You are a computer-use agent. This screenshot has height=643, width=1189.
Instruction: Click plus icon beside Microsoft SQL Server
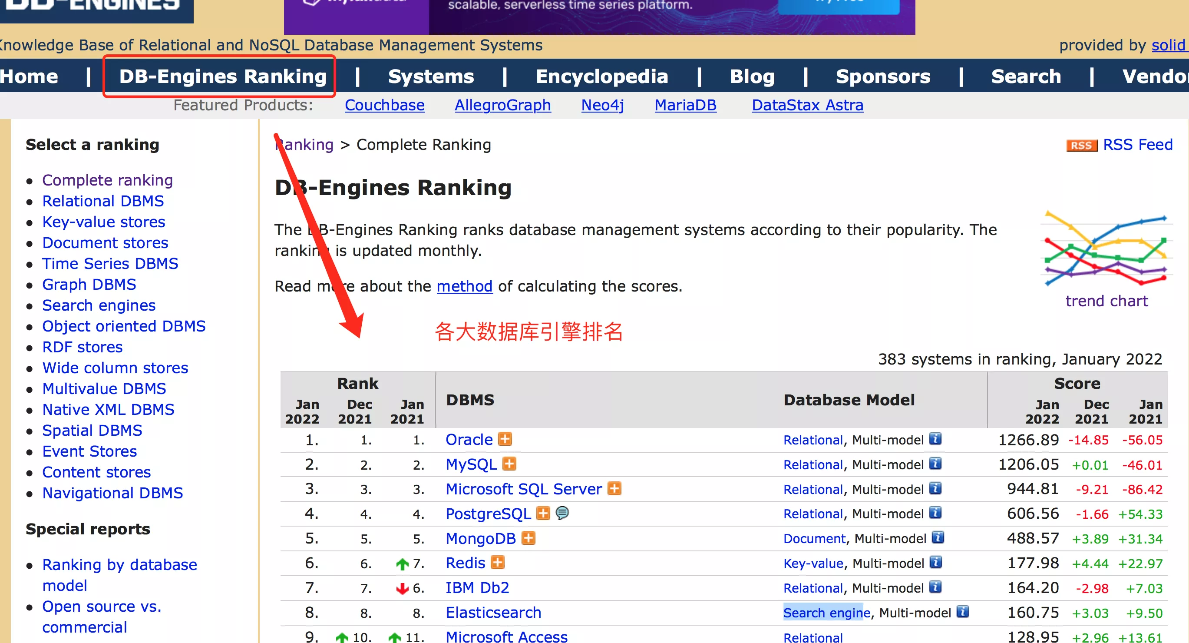614,488
